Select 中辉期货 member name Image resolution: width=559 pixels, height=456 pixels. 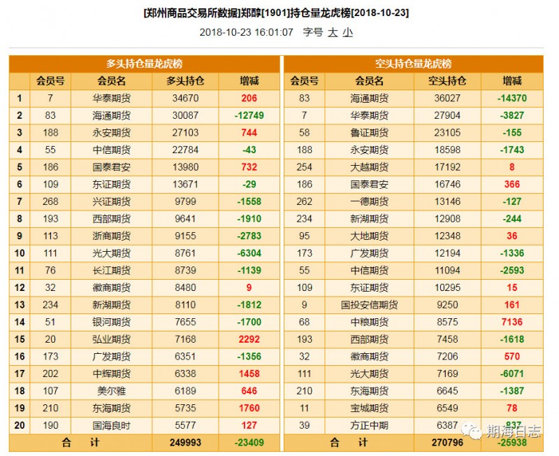point(112,373)
